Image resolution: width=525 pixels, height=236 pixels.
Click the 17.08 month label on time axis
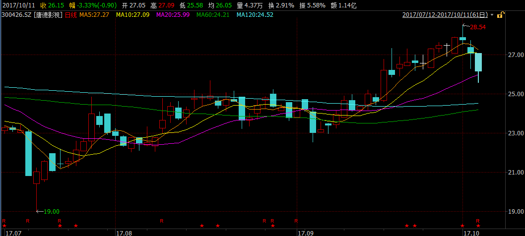coord(124,233)
